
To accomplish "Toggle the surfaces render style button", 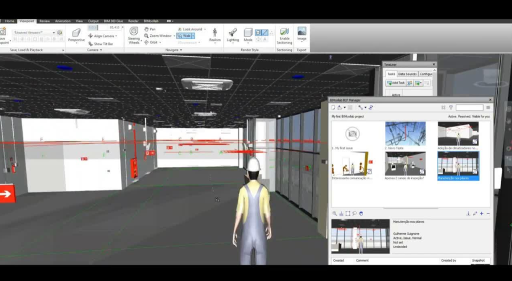I will click(258, 32).
